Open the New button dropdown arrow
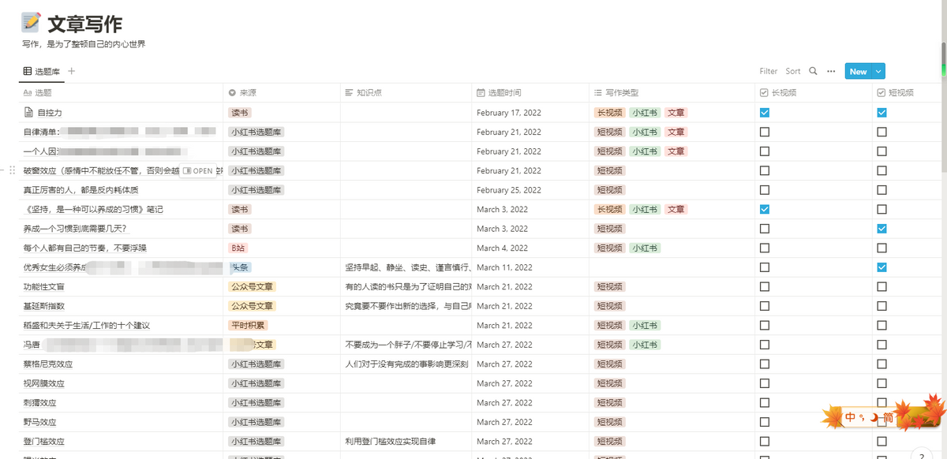947x459 pixels. pyautogui.click(x=878, y=71)
